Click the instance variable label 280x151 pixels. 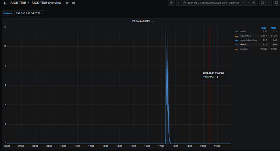(7, 13)
